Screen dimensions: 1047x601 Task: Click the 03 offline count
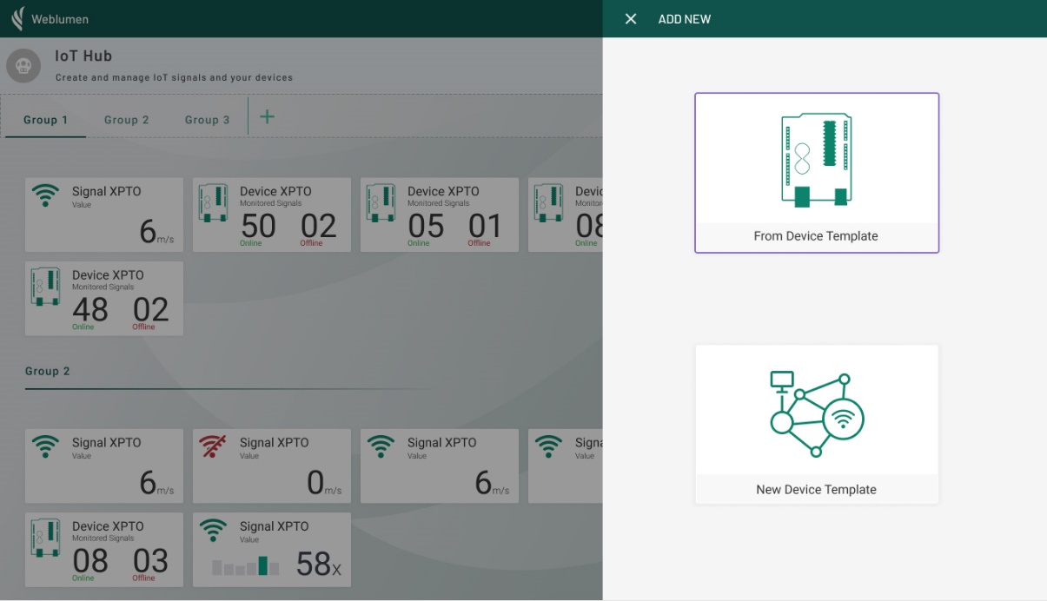pos(150,561)
